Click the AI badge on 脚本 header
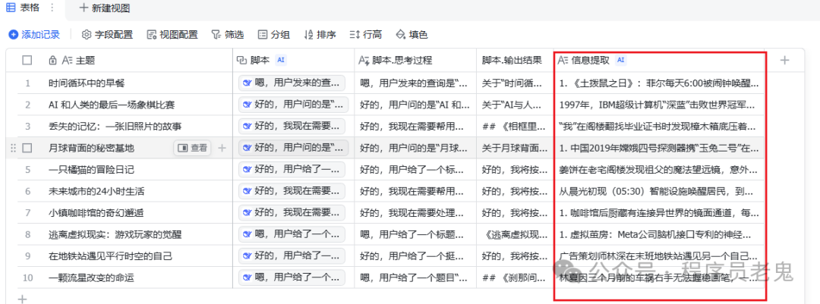The height and width of the screenshot is (304, 820). pyautogui.click(x=281, y=61)
